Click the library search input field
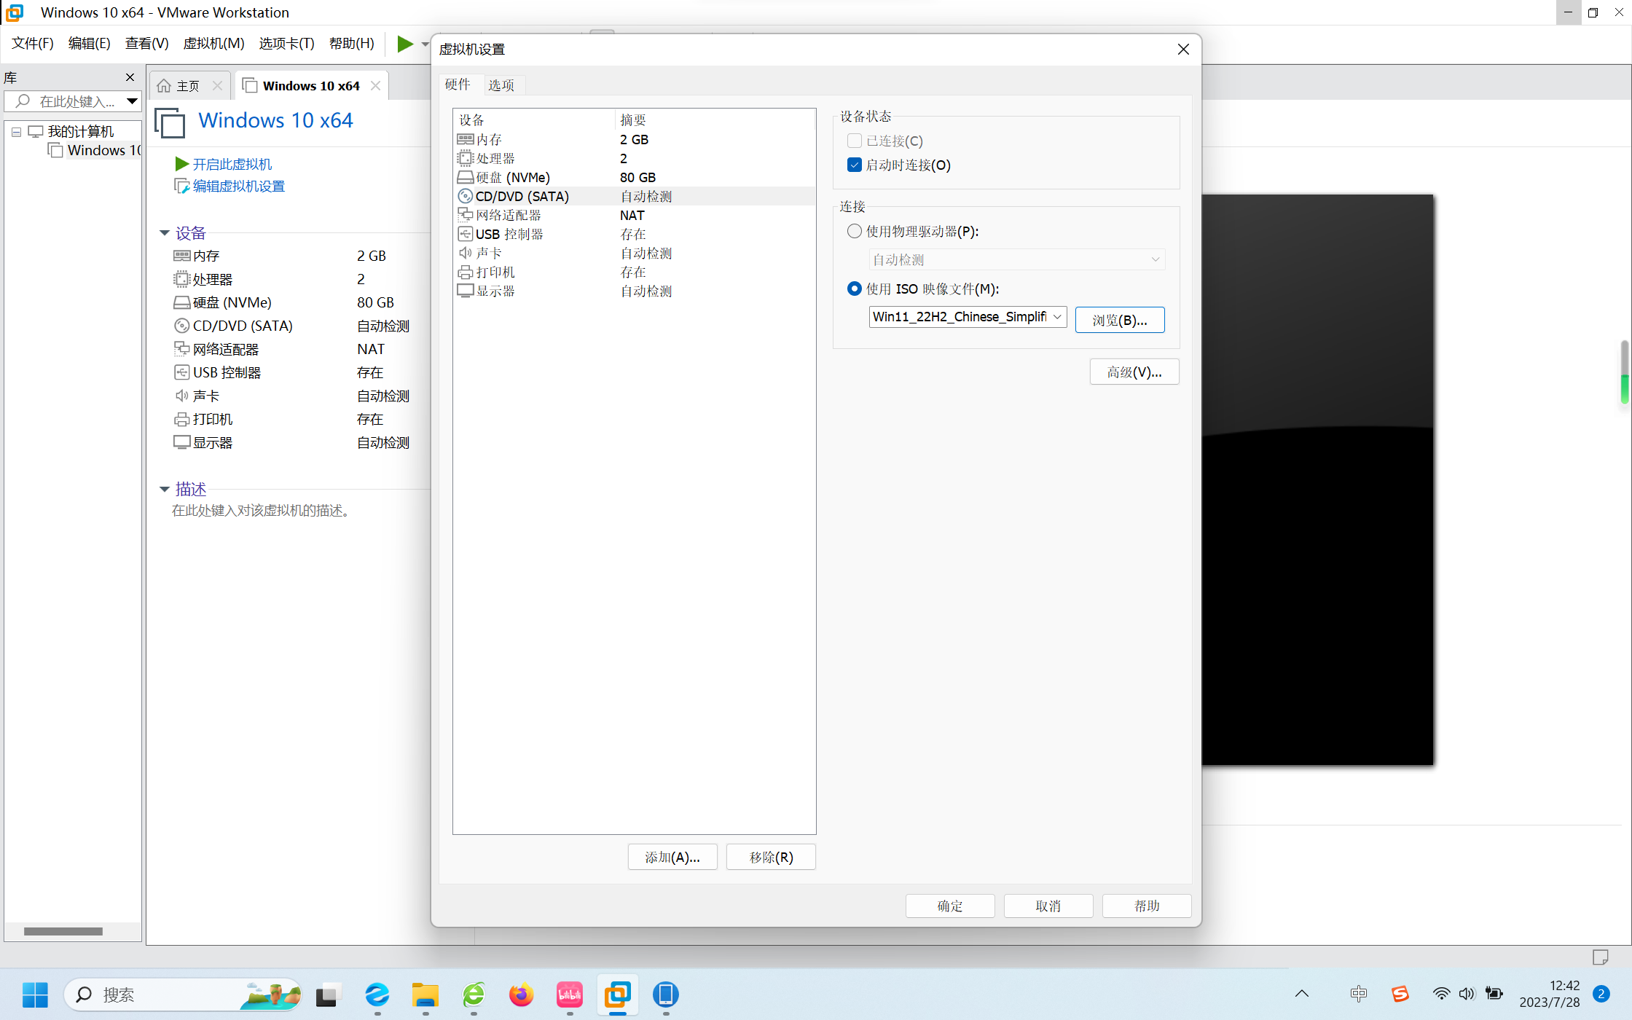This screenshot has width=1632, height=1020. 76,101
